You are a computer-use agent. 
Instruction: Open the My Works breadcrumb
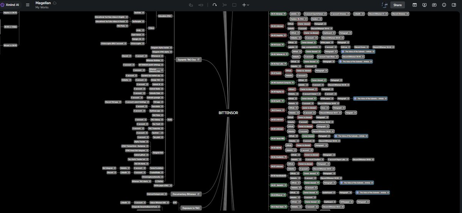[42, 7]
